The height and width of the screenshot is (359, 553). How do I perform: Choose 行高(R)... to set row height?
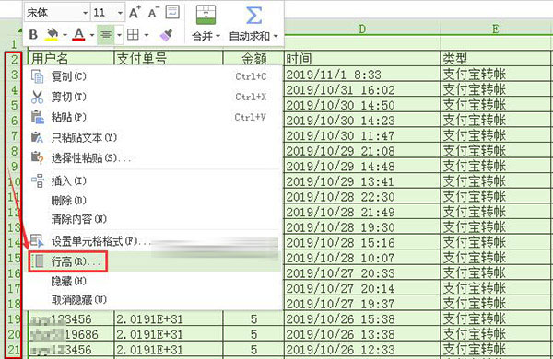click(153, 261)
